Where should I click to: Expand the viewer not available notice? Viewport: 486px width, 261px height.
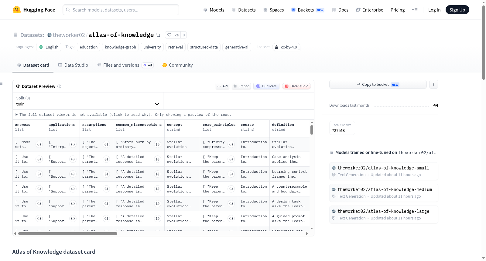(x=124, y=115)
